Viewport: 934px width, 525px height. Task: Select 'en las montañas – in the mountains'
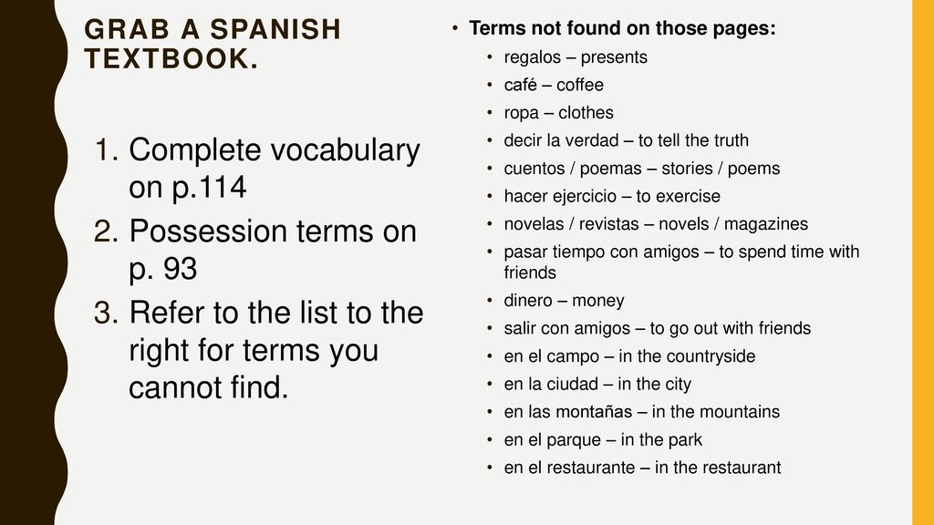pyautogui.click(x=641, y=412)
